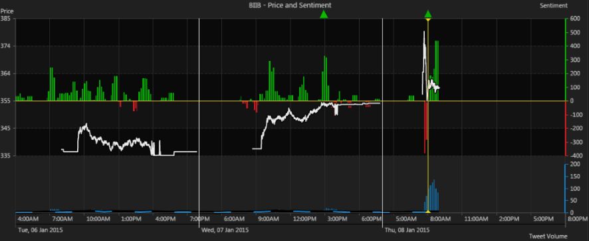This screenshot has width=589, height=241.
Task: Click the 8:00PM time label
Action: tap(577, 218)
